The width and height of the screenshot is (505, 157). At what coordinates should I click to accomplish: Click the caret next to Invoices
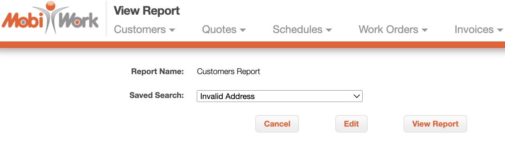500,30
